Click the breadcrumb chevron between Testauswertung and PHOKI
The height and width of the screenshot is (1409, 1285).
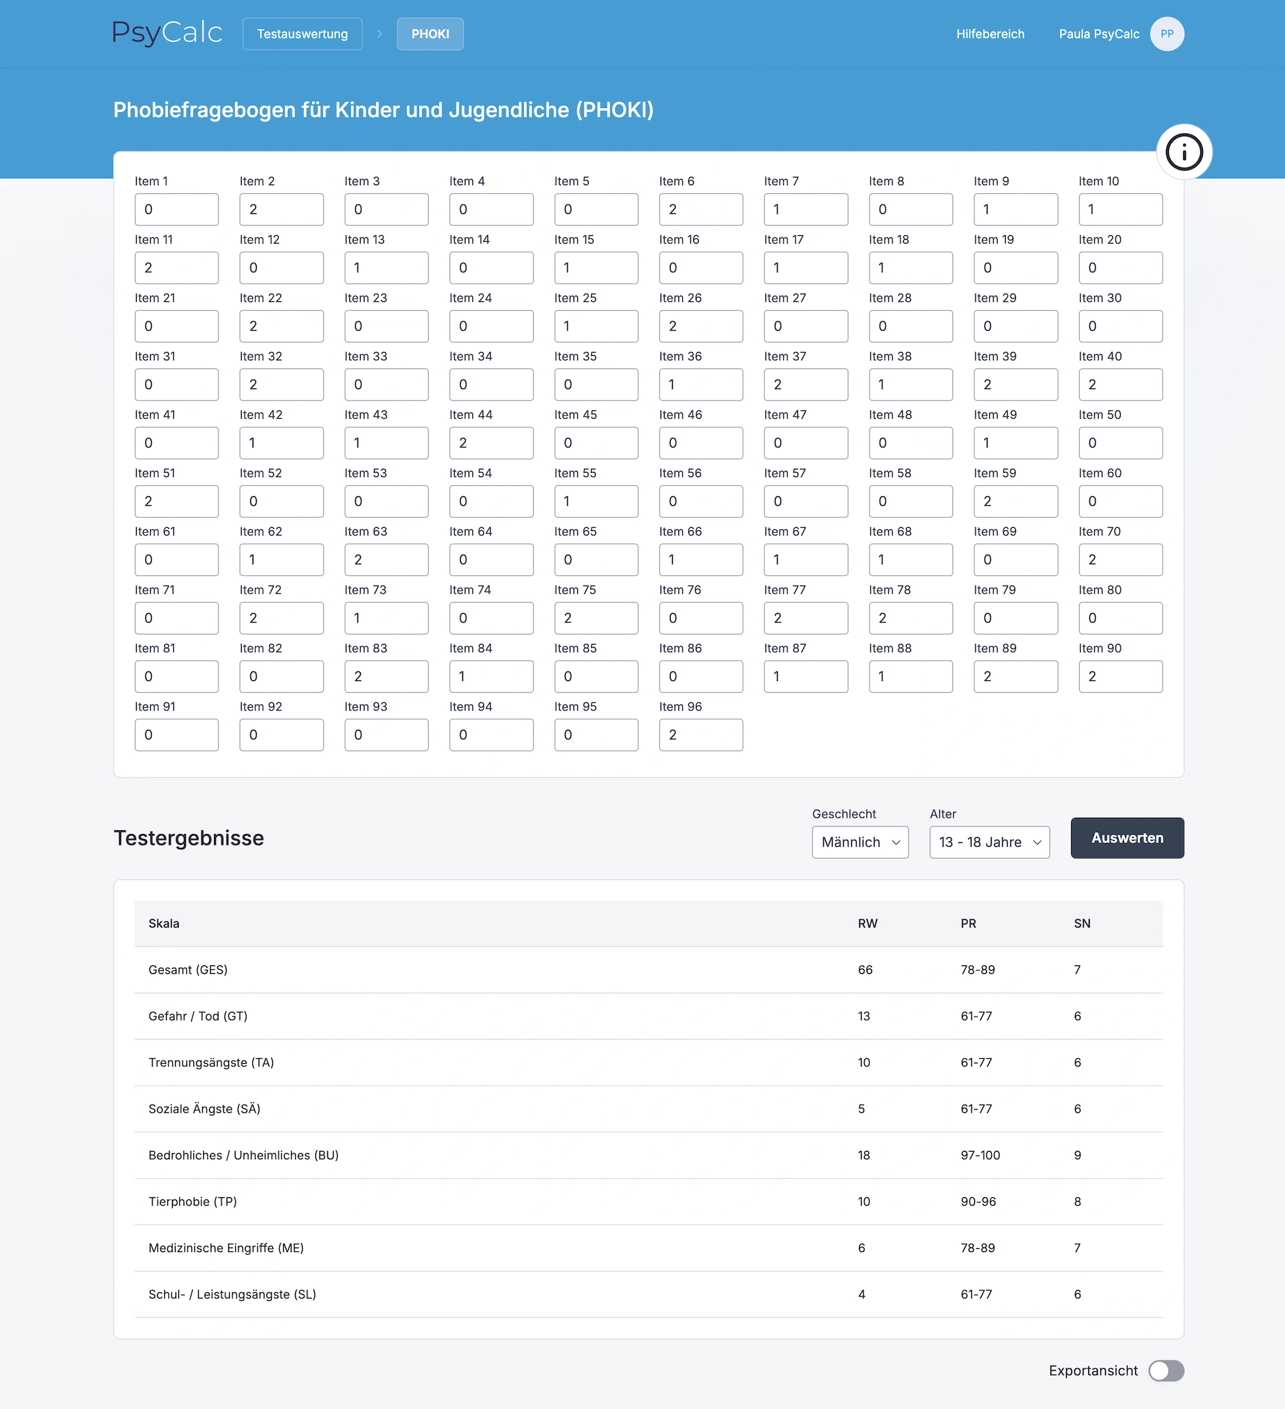click(x=379, y=33)
